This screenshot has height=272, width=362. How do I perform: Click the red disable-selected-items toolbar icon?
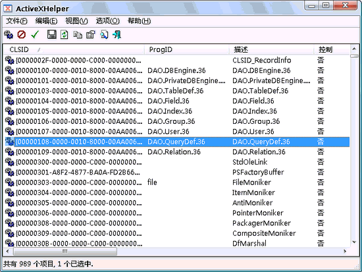22,35
